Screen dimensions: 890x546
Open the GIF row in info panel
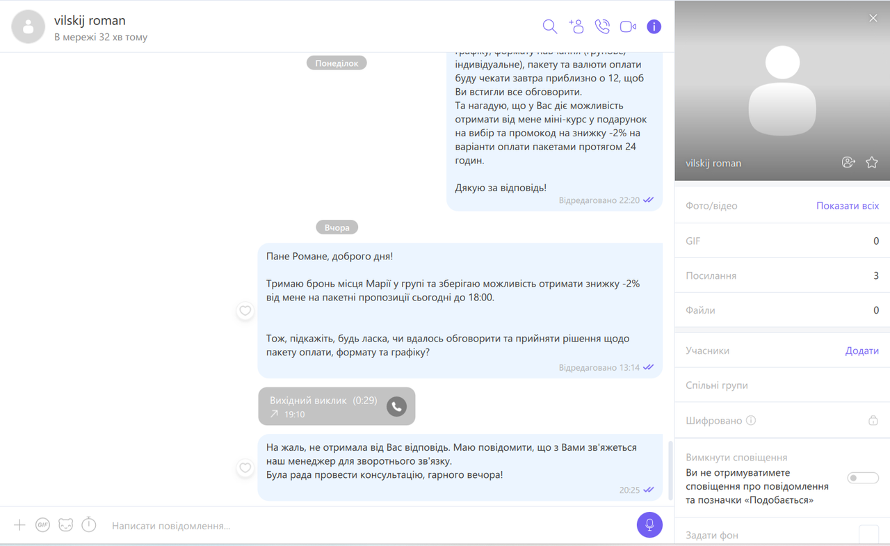tap(782, 241)
